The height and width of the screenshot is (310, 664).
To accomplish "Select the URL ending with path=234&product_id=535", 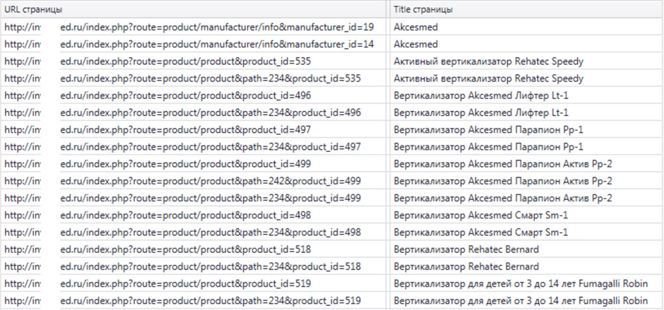I will click(x=210, y=78).
